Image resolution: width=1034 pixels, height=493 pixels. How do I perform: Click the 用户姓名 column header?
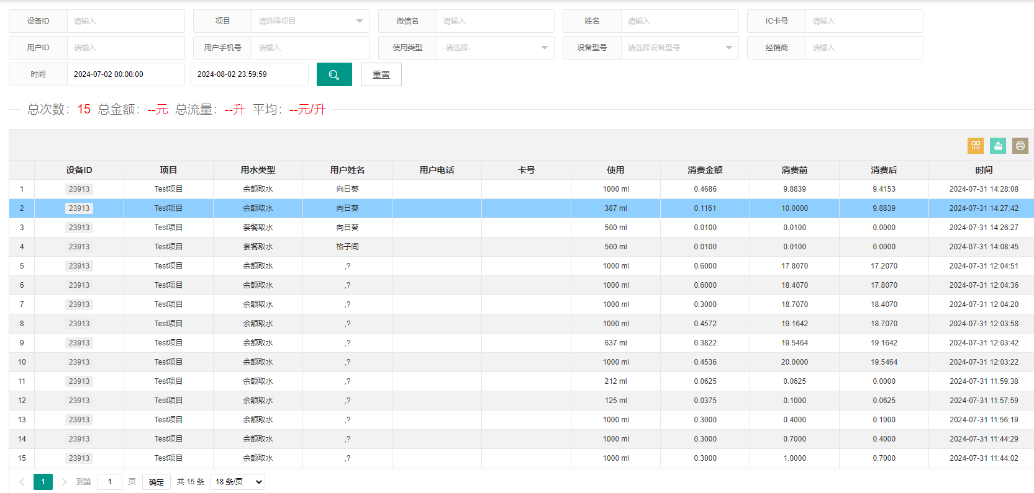[x=347, y=170]
